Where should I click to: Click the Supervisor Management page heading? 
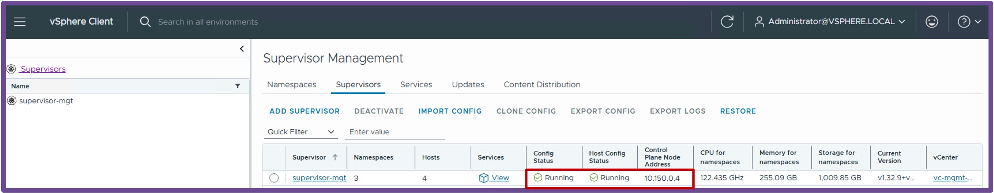coord(333,58)
